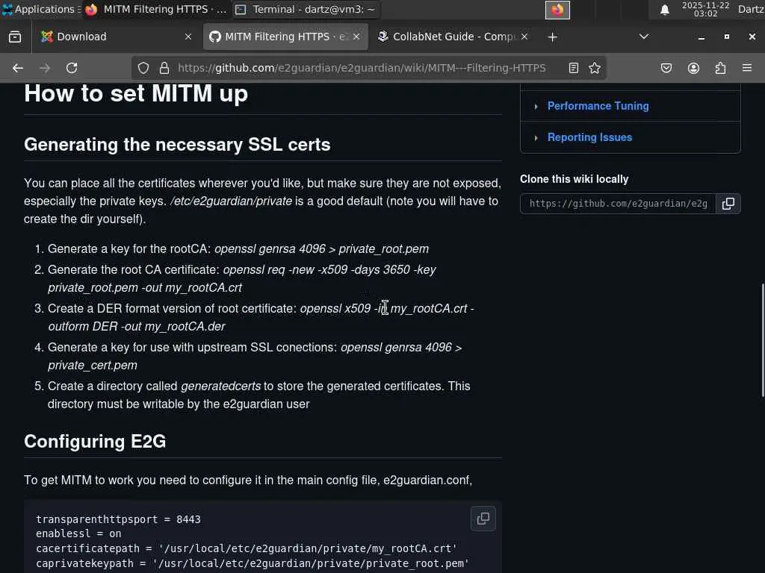Click the notification bell in the system panel

tap(664, 10)
